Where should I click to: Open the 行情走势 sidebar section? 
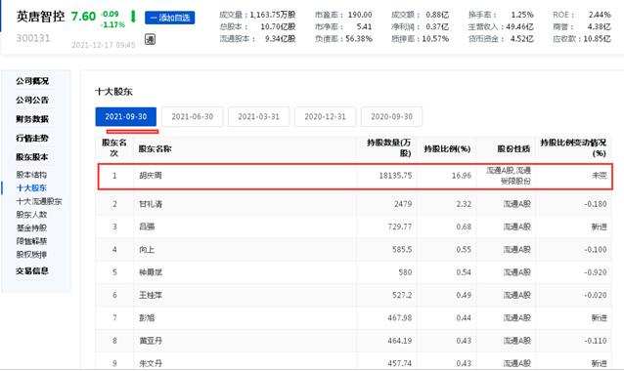(x=32, y=139)
